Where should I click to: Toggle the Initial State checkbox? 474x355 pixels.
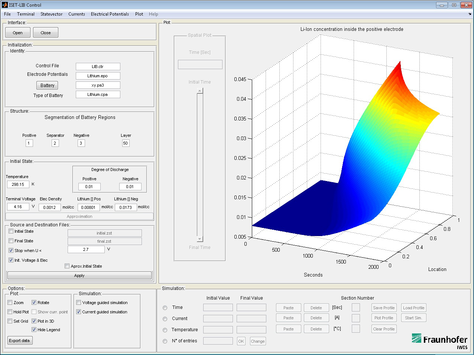click(11, 231)
